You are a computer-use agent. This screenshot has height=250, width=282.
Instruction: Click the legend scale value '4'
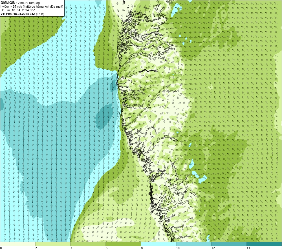point(71,248)
